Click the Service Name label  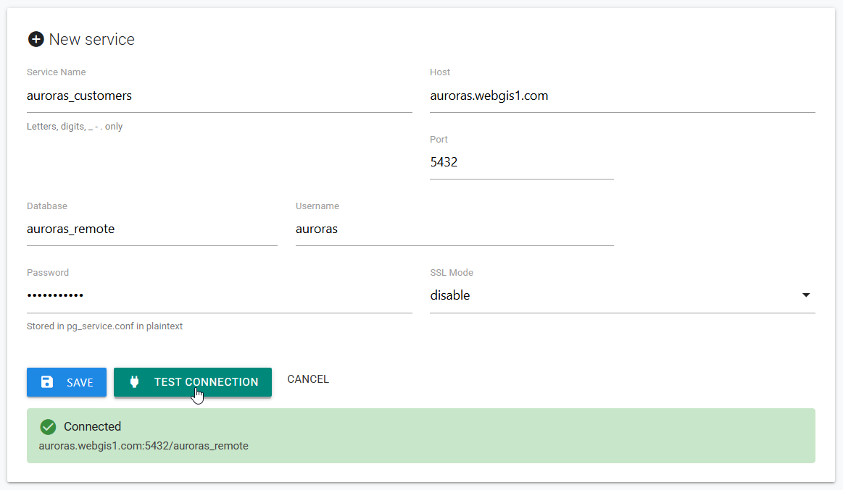click(x=57, y=72)
